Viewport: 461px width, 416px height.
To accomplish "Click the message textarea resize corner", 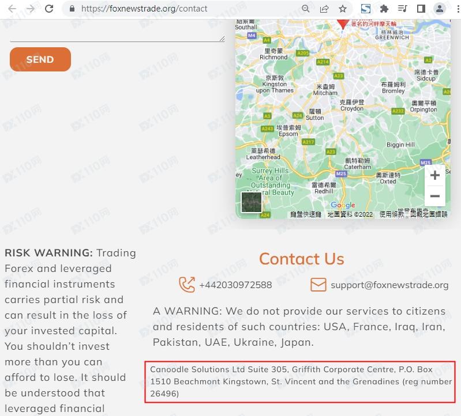I will point(222,39).
